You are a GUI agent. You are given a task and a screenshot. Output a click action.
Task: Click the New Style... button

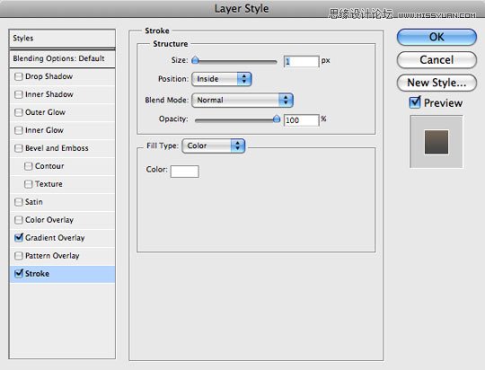click(436, 83)
